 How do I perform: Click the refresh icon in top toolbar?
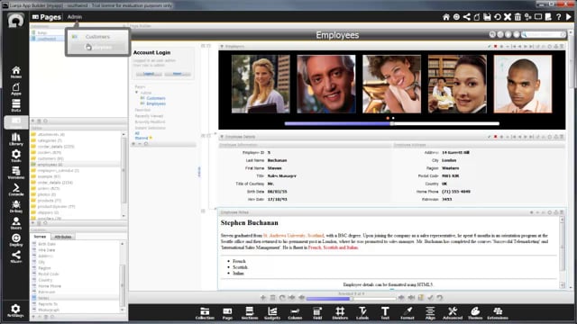[x=497, y=17]
